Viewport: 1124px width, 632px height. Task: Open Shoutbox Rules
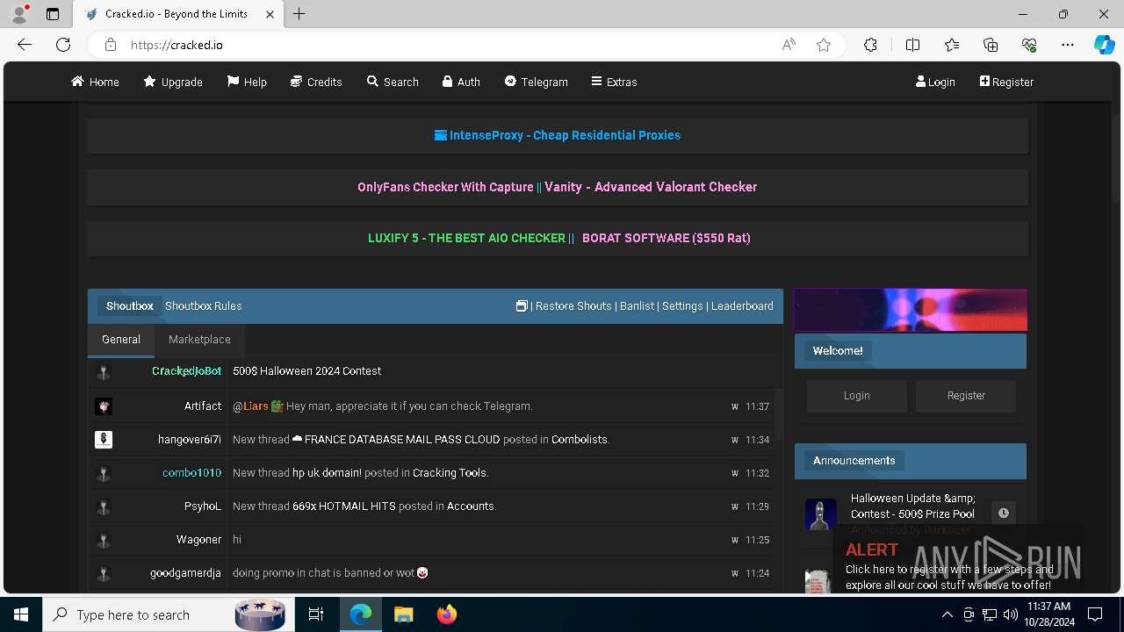coord(204,305)
